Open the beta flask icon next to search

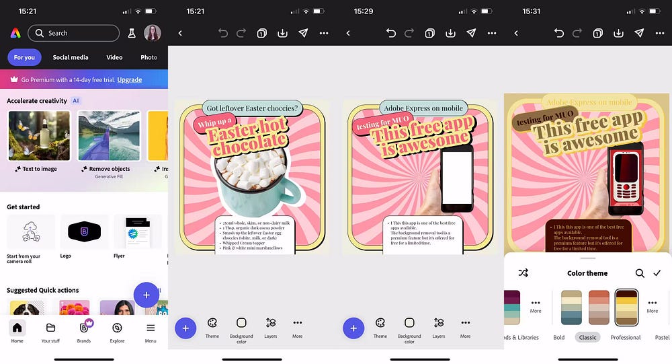click(132, 33)
